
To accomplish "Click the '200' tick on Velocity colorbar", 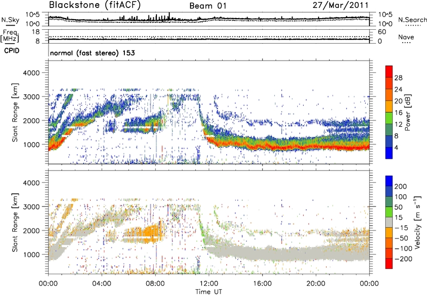I will [x=401, y=186].
